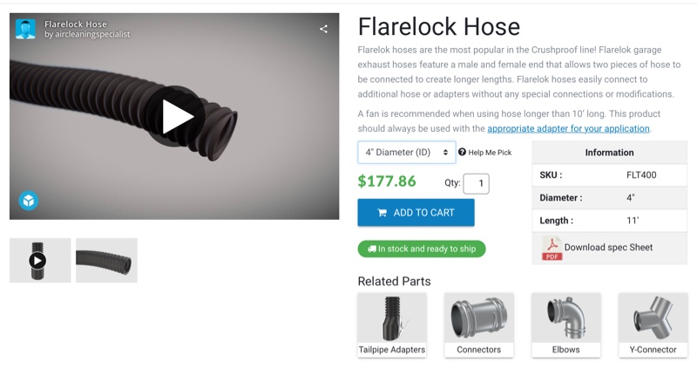This screenshot has width=697, height=369.
Task: Click the Download spec Sheet link
Action: (x=608, y=248)
